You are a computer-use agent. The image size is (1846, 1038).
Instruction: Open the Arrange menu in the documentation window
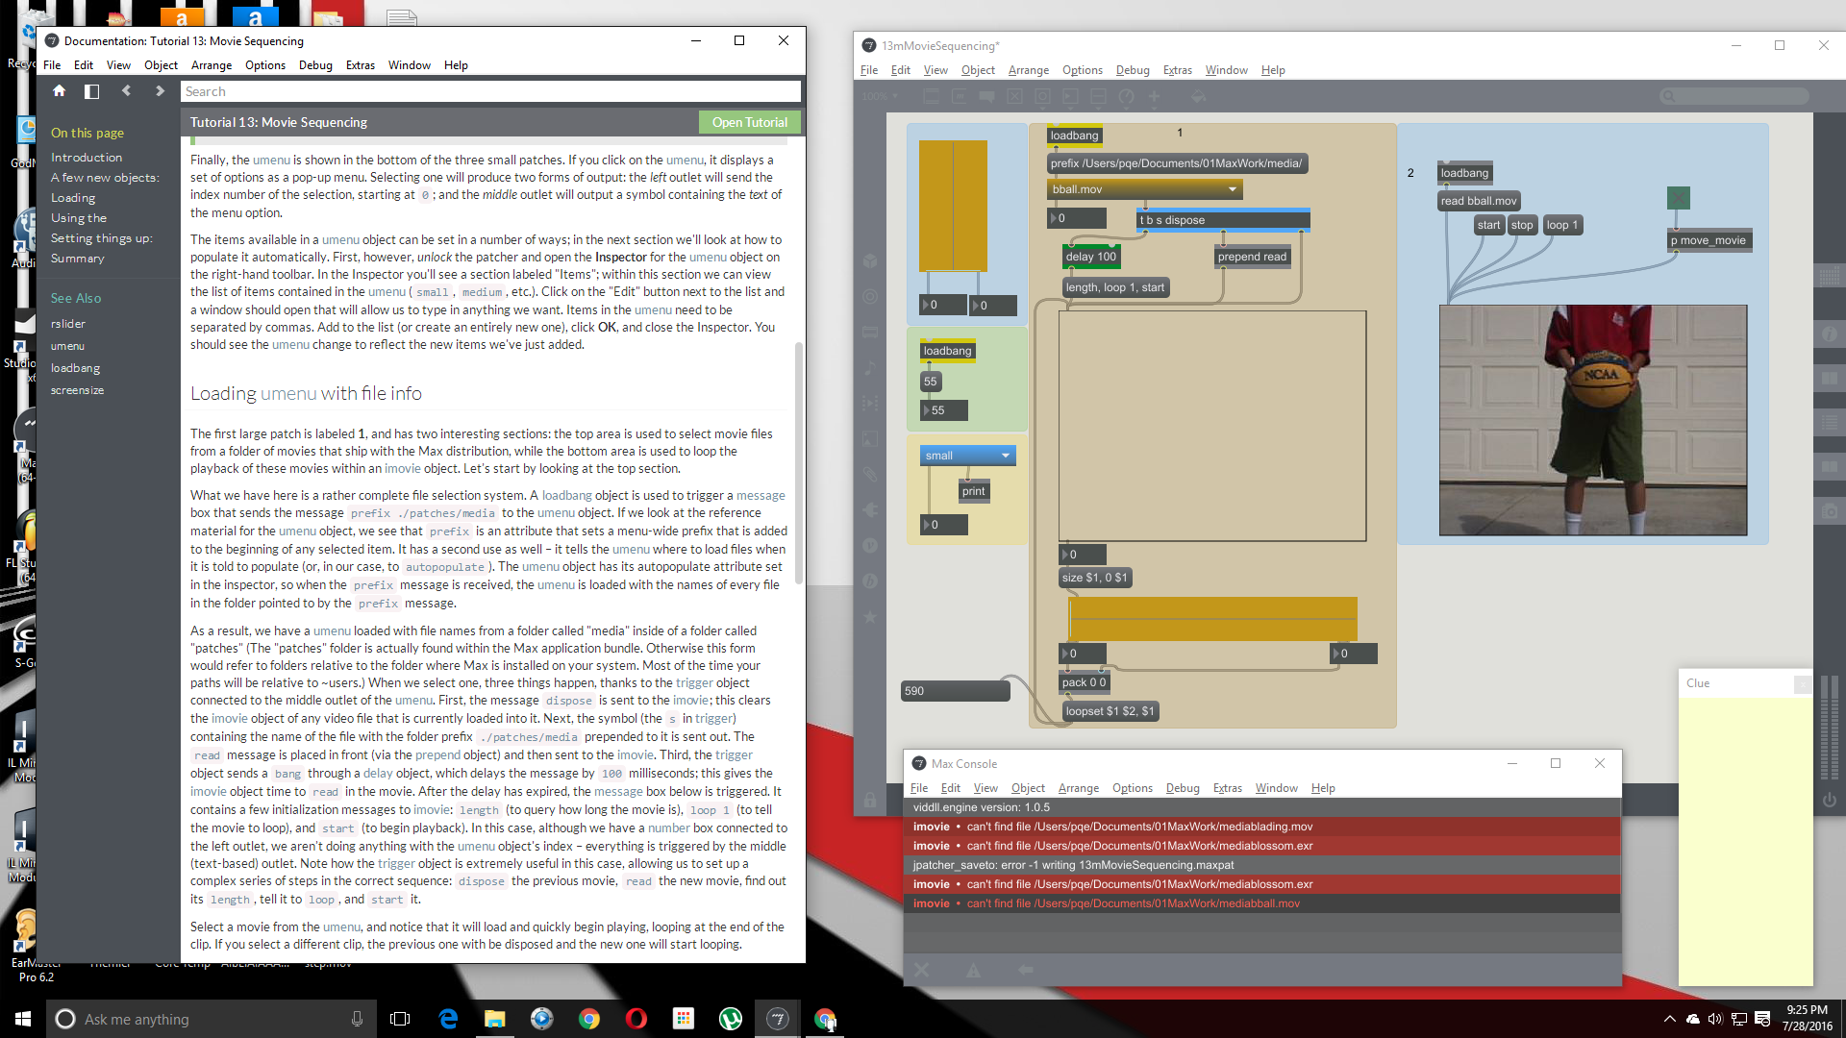point(211,65)
